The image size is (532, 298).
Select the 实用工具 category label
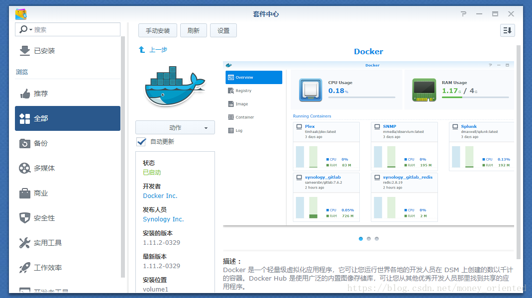pos(48,243)
